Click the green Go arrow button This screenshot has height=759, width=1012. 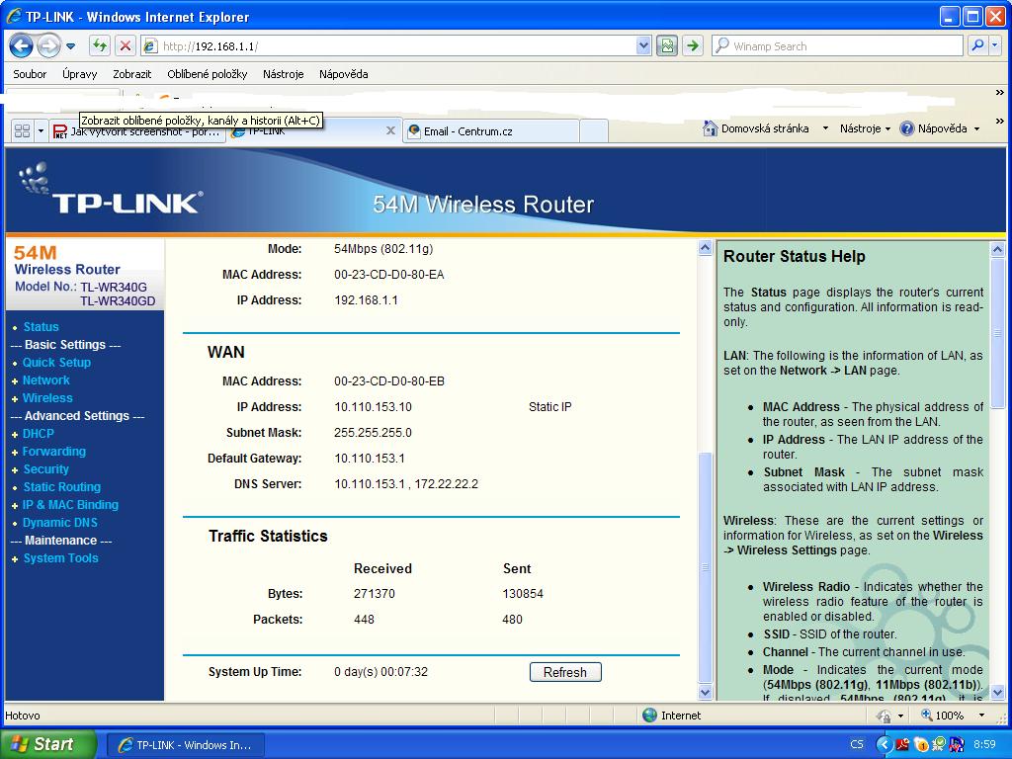click(x=693, y=45)
